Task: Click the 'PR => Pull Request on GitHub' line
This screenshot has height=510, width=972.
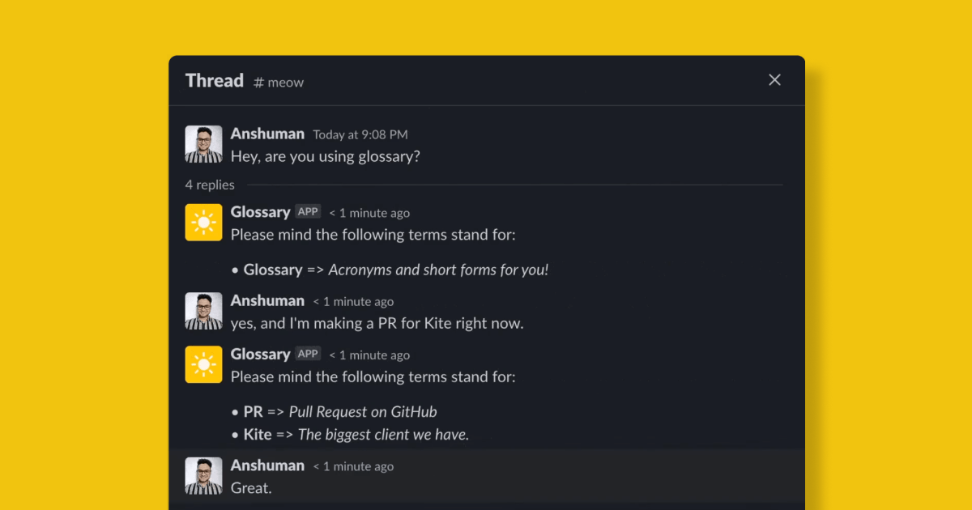Action: click(340, 411)
